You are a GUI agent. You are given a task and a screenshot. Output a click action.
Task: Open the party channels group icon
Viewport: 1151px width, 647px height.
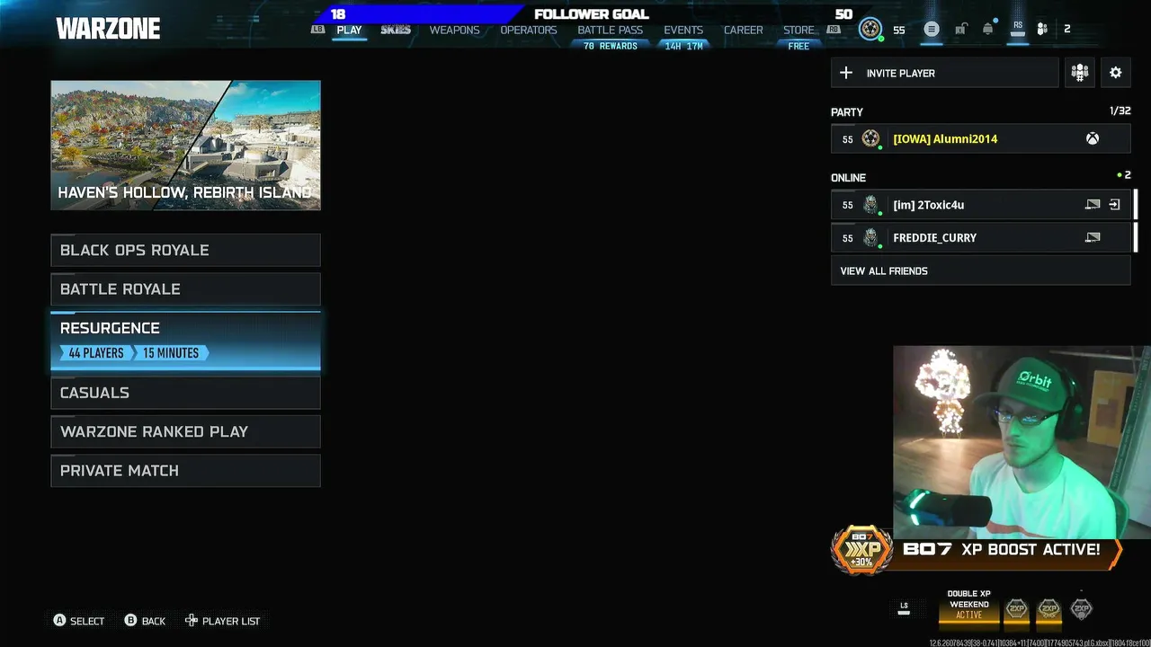[1080, 73]
